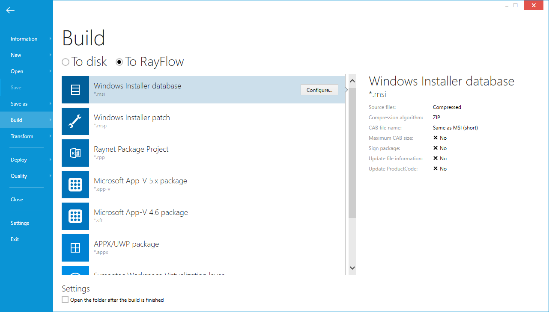Expand the Deploy submenu arrow

point(51,160)
